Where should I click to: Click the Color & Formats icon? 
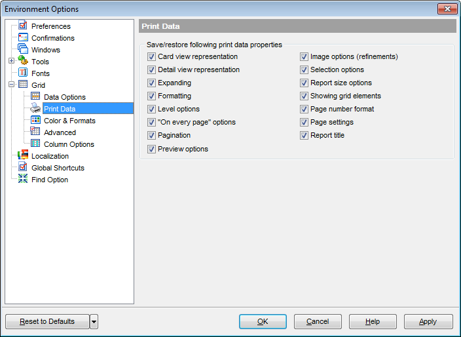[x=35, y=121]
